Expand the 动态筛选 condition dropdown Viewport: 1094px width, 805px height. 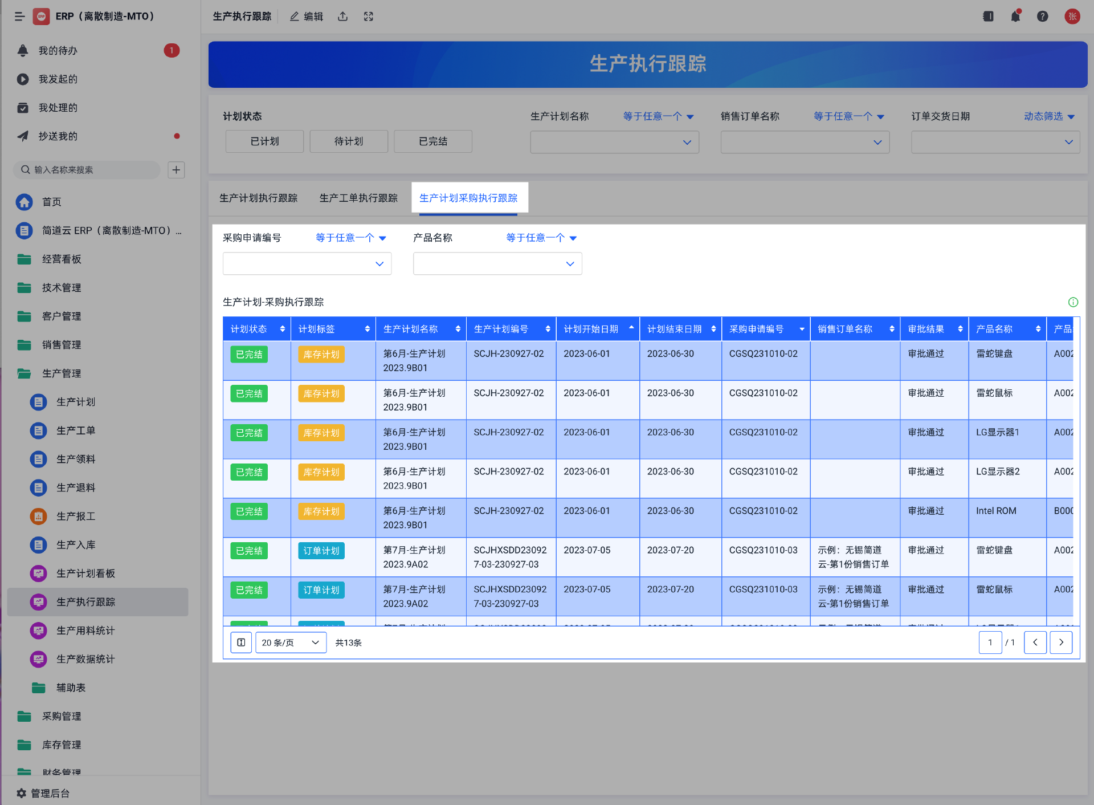[1049, 116]
